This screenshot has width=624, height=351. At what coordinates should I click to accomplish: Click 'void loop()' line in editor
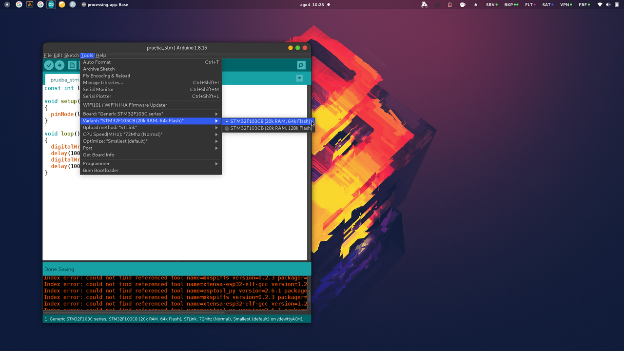62,134
